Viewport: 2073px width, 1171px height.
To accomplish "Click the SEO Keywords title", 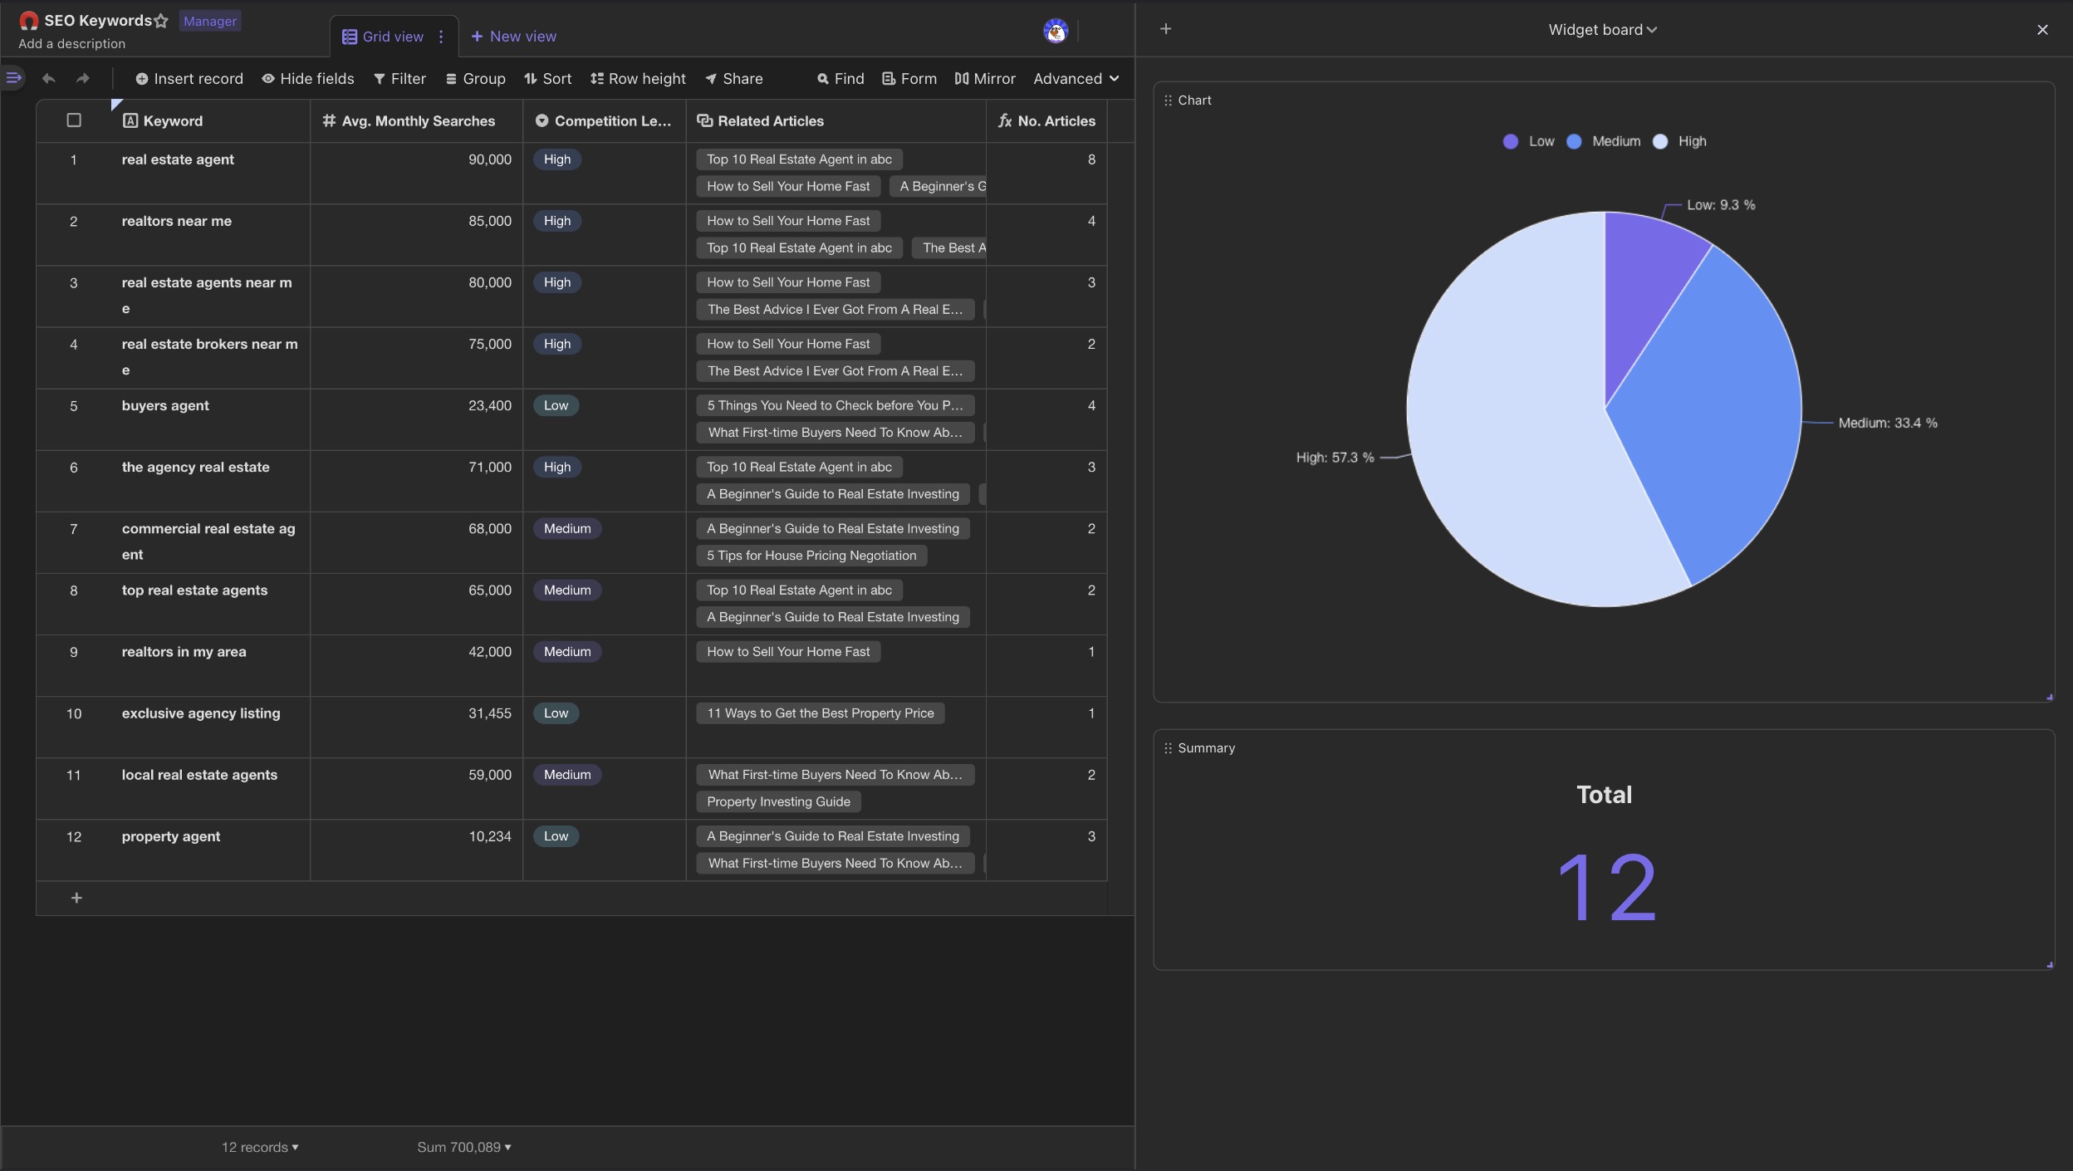I will [x=98, y=21].
